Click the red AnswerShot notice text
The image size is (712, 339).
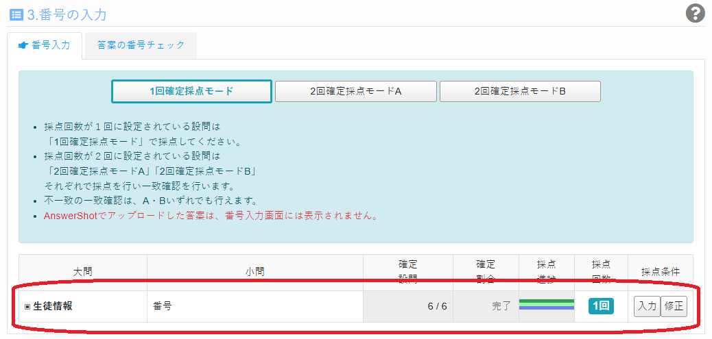(210, 216)
